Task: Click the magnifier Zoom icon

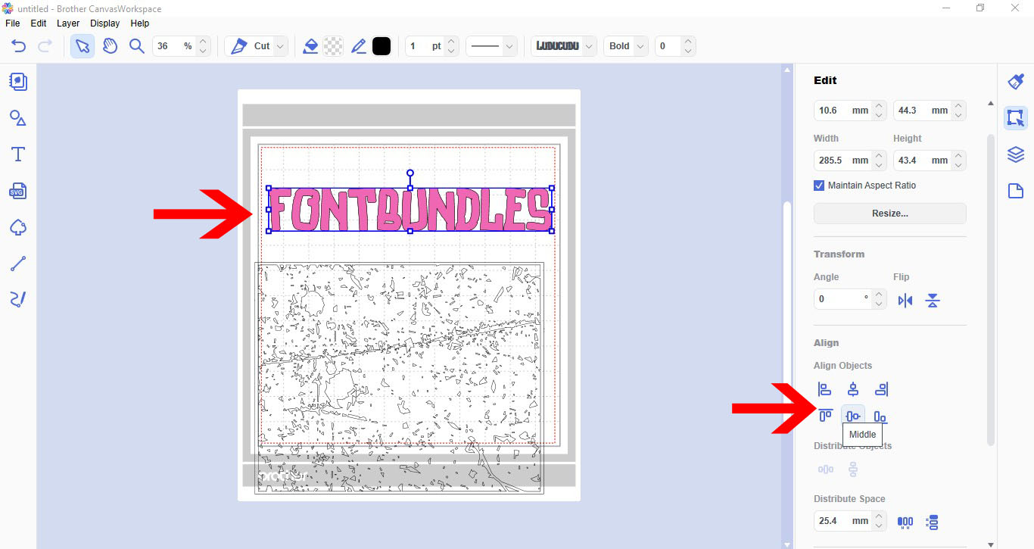Action: point(136,46)
